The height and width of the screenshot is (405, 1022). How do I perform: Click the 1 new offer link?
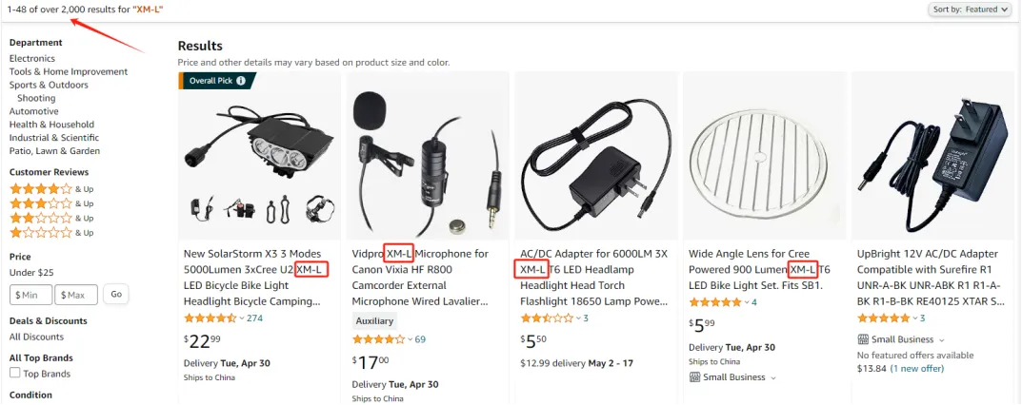(x=917, y=368)
